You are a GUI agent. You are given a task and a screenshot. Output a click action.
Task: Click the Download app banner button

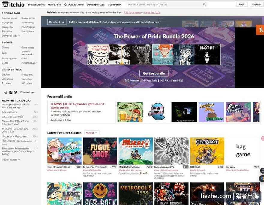click(x=57, y=22)
